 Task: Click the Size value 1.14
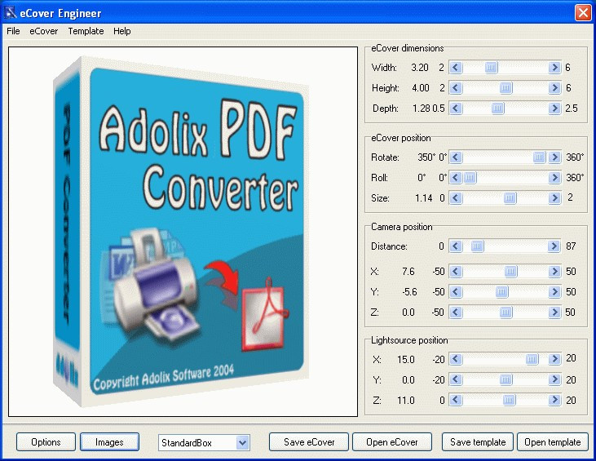coord(423,198)
